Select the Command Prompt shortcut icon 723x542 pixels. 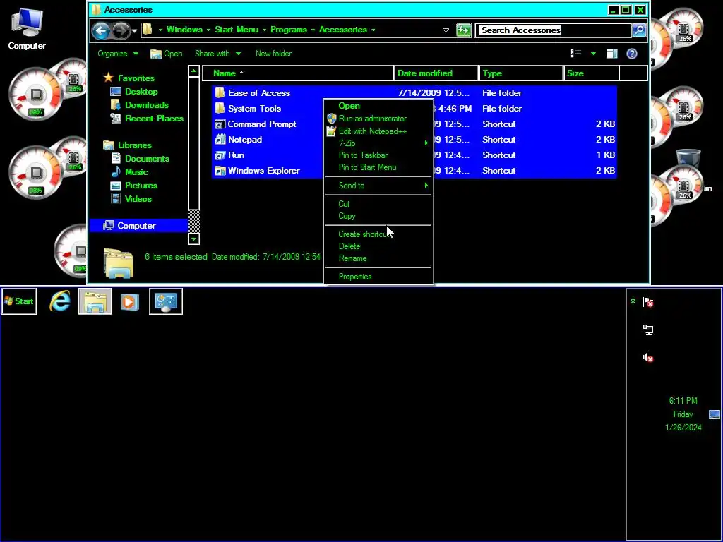(220, 124)
